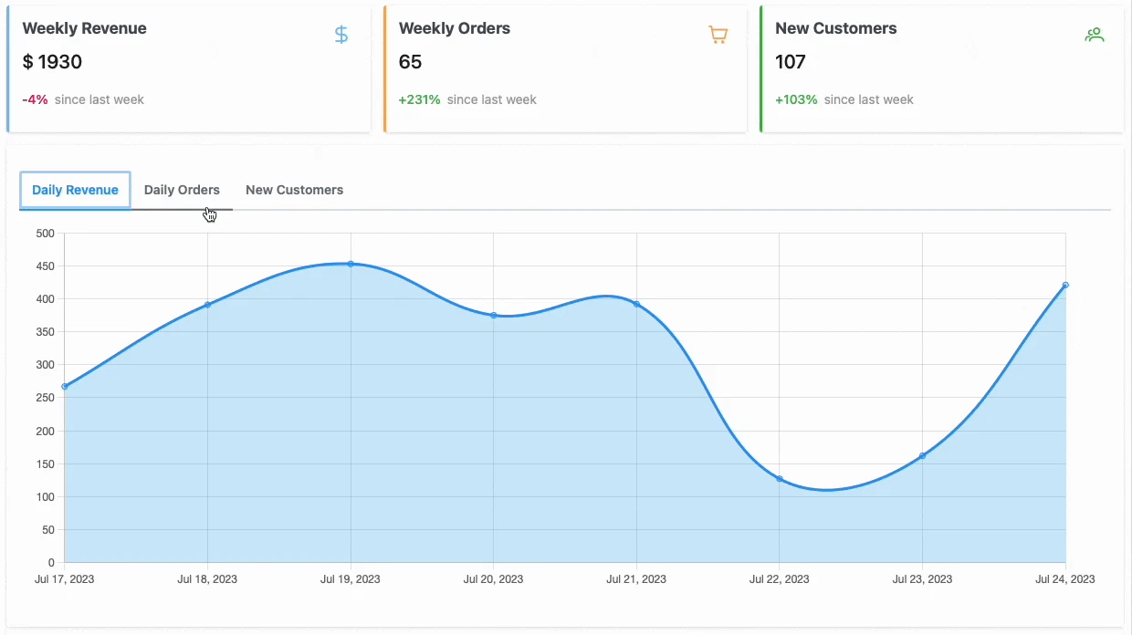Click the people icon on New Customers card

point(1094,34)
